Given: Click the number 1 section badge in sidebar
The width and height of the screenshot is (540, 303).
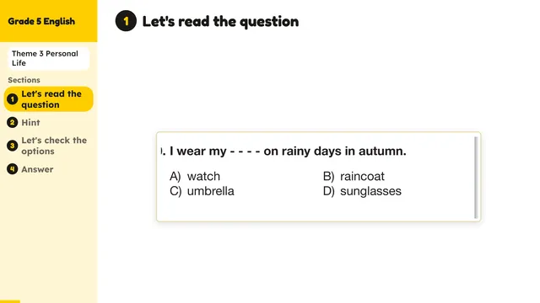Looking at the screenshot, I should (13, 99).
